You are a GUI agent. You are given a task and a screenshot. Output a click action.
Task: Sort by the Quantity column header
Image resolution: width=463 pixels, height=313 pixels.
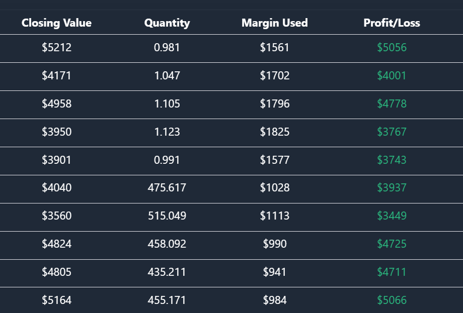point(167,23)
